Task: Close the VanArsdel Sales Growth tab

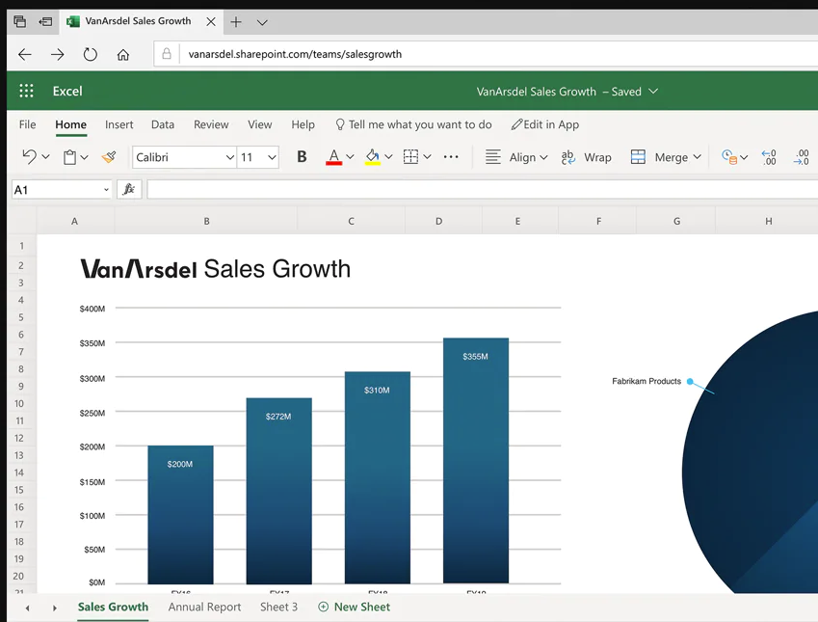Action: coord(211,22)
